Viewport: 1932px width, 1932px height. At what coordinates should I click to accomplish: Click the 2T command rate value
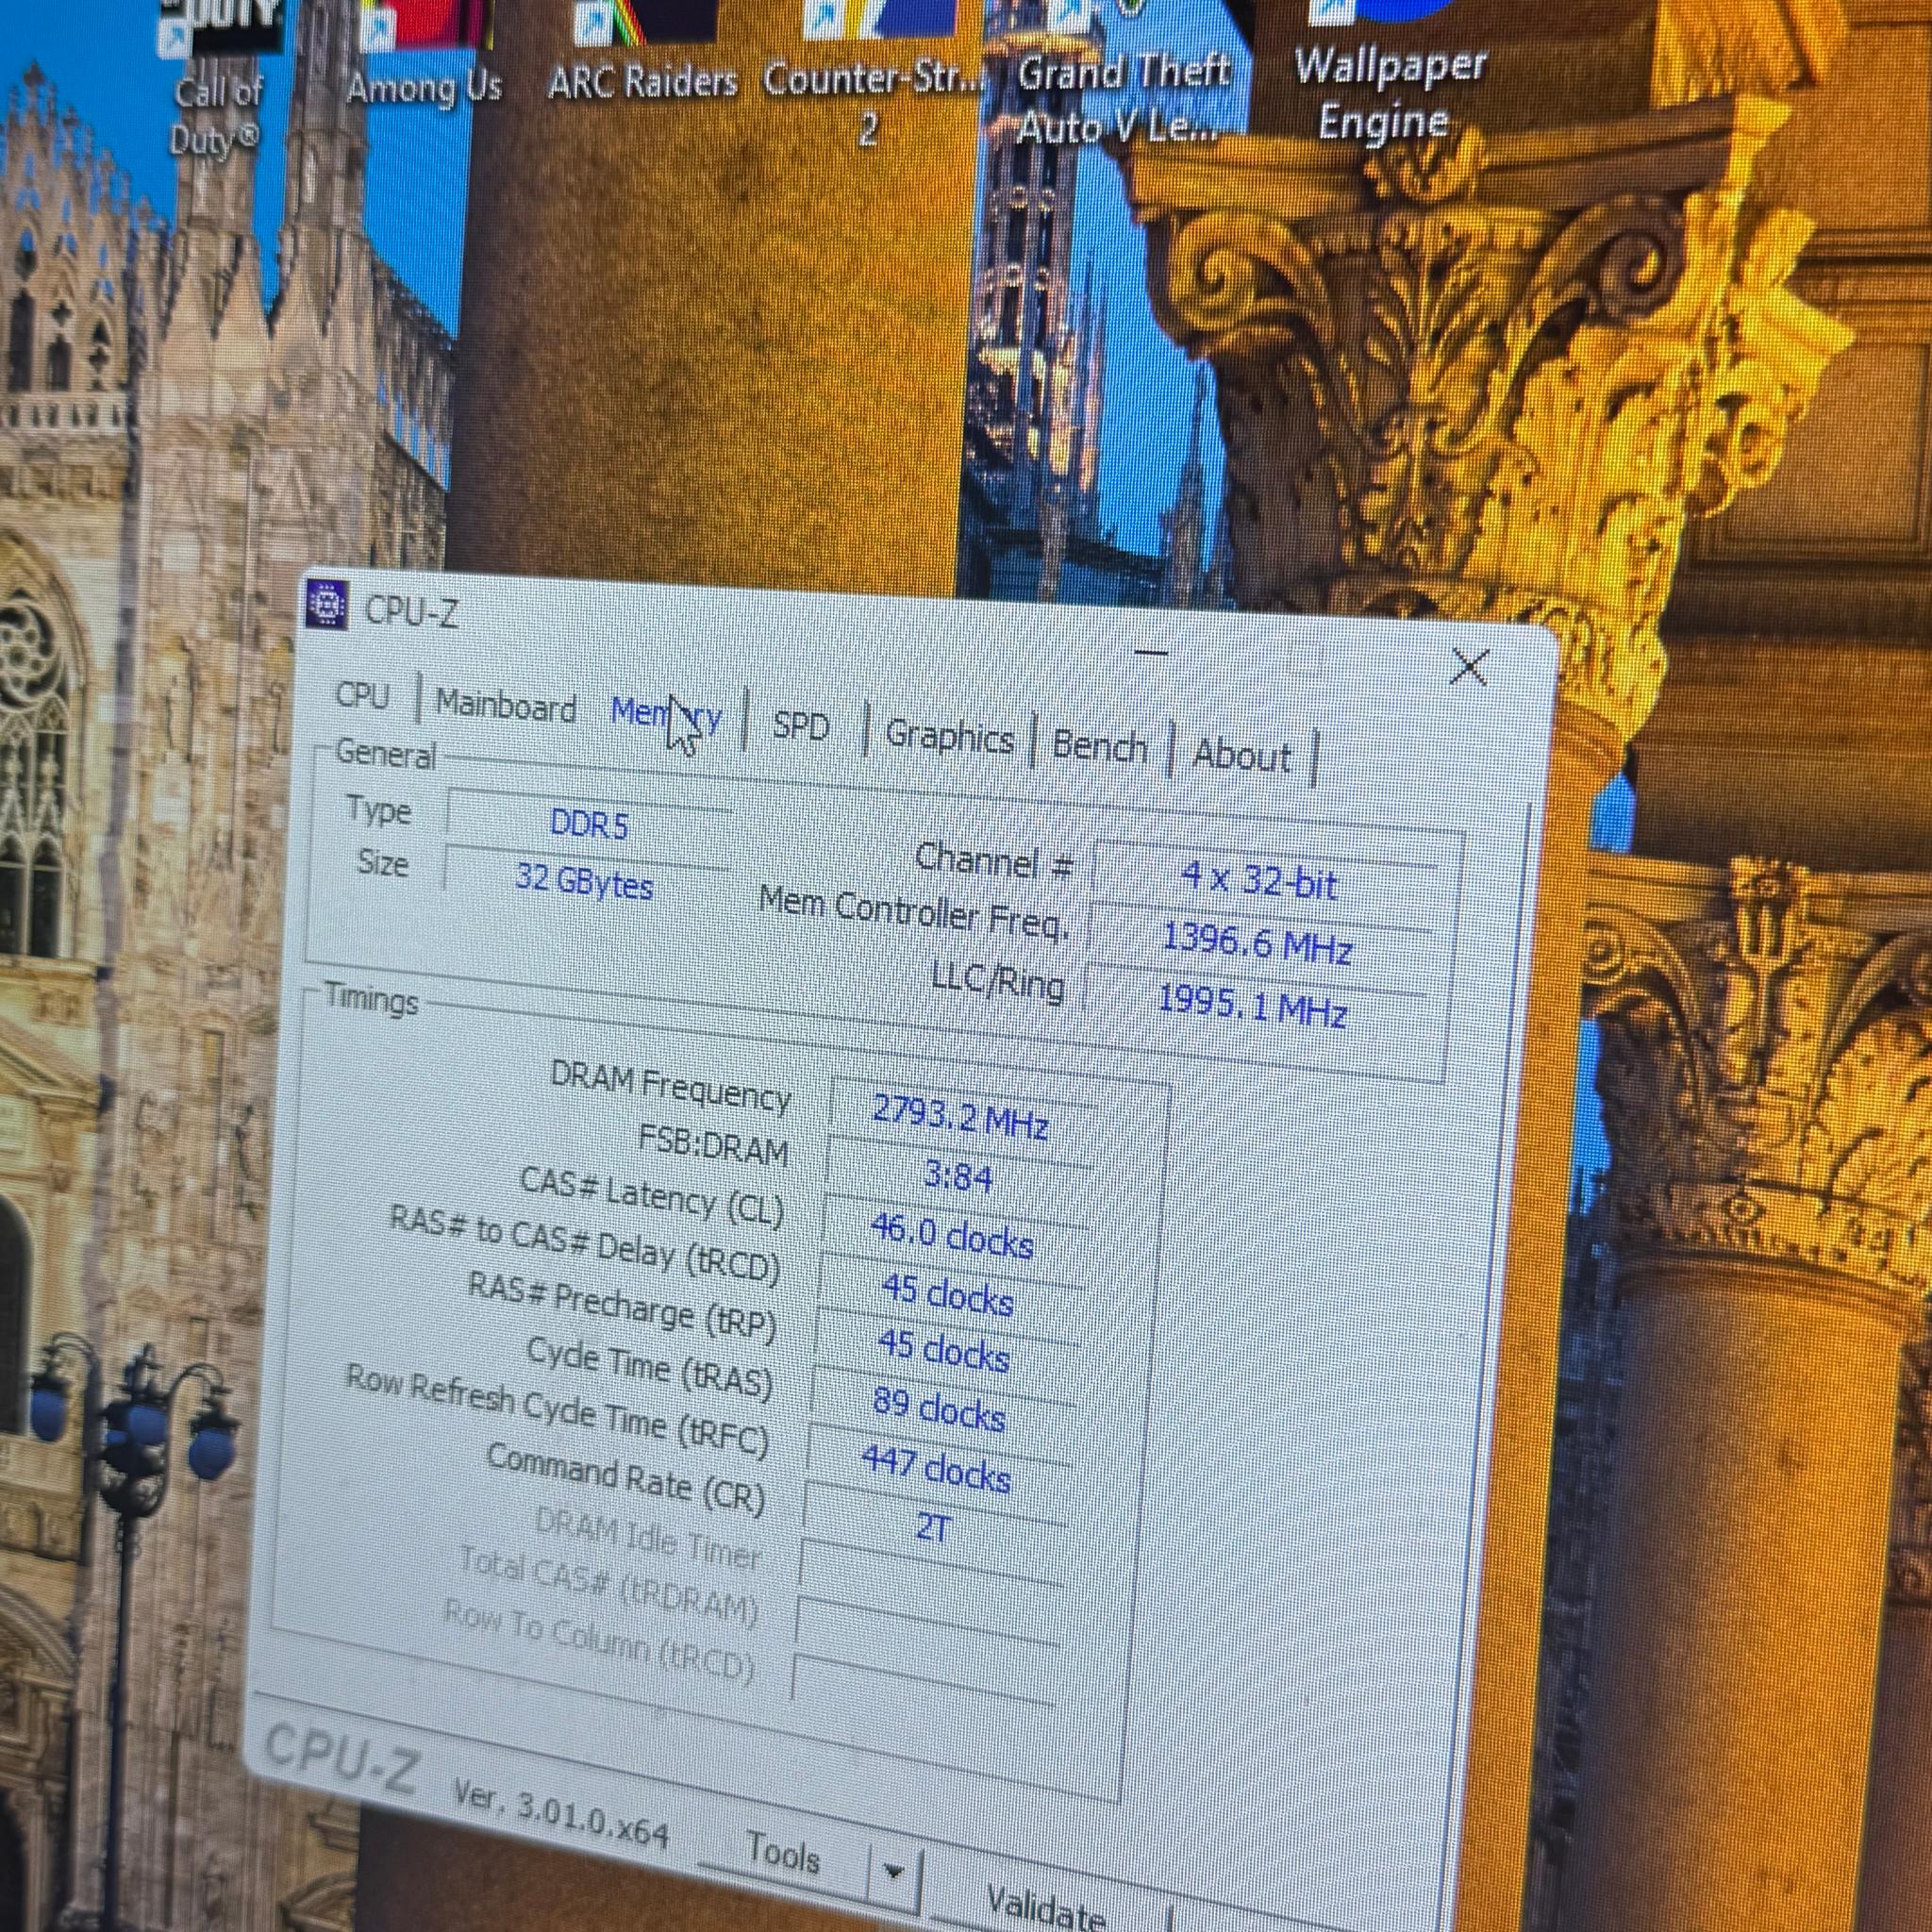pyautogui.click(x=931, y=1528)
